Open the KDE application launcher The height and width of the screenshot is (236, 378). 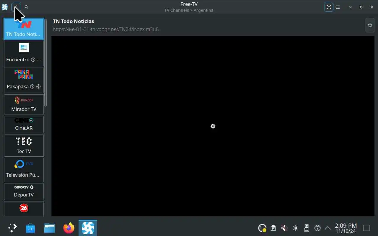coord(12,228)
